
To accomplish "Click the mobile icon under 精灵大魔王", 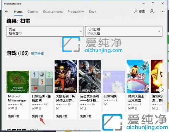I will pos(136,108).
